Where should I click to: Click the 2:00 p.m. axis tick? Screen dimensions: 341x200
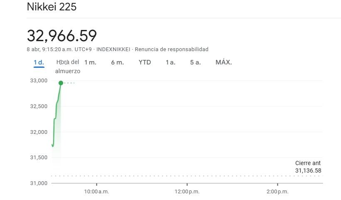pyautogui.click(x=277, y=192)
